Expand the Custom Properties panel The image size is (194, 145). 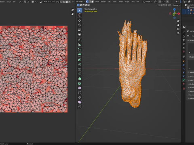pos(188,99)
